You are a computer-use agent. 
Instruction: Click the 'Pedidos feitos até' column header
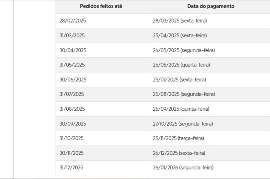coord(101,6)
